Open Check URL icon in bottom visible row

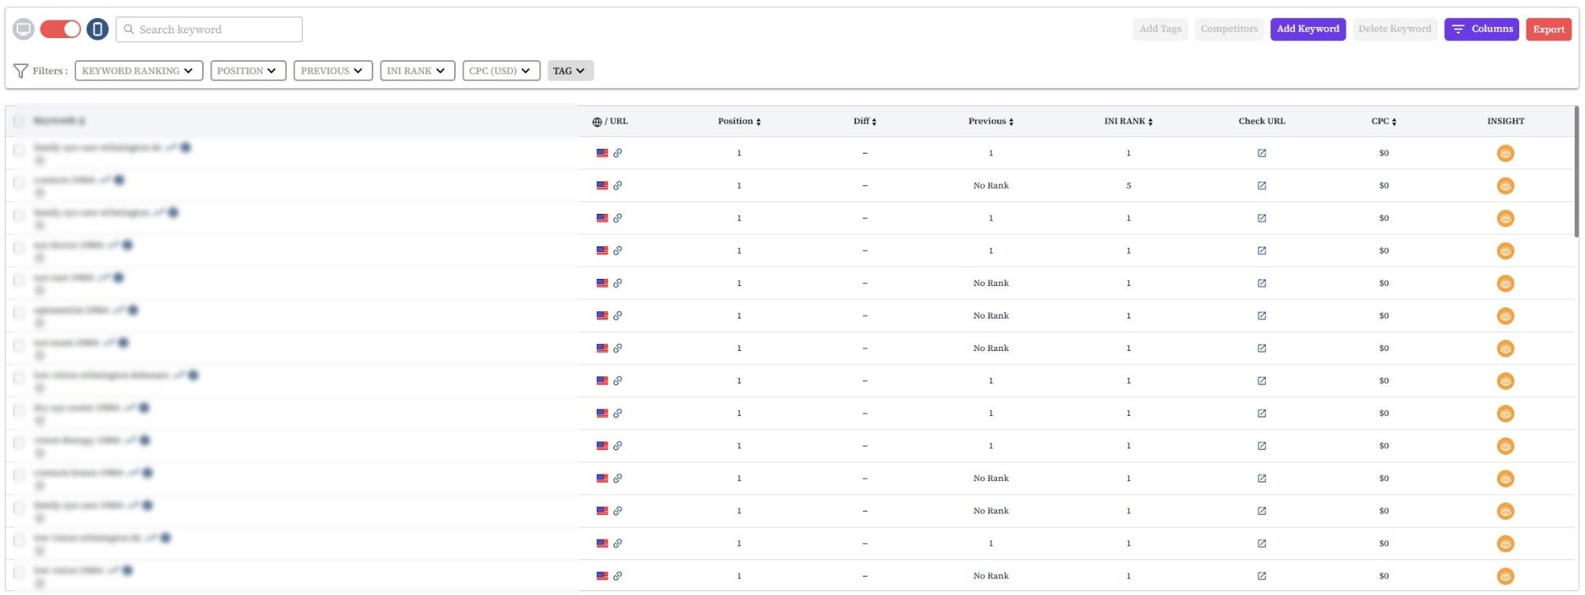point(1262,577)
